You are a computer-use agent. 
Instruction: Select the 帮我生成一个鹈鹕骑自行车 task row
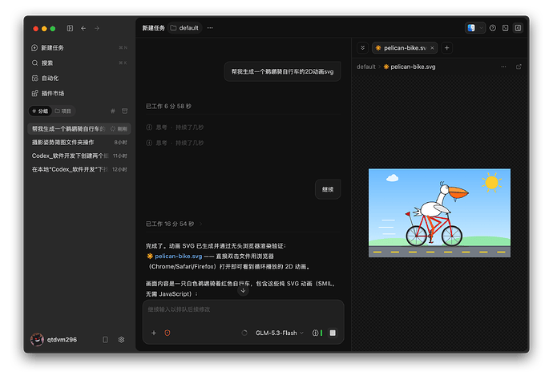(x=79, y=129)
